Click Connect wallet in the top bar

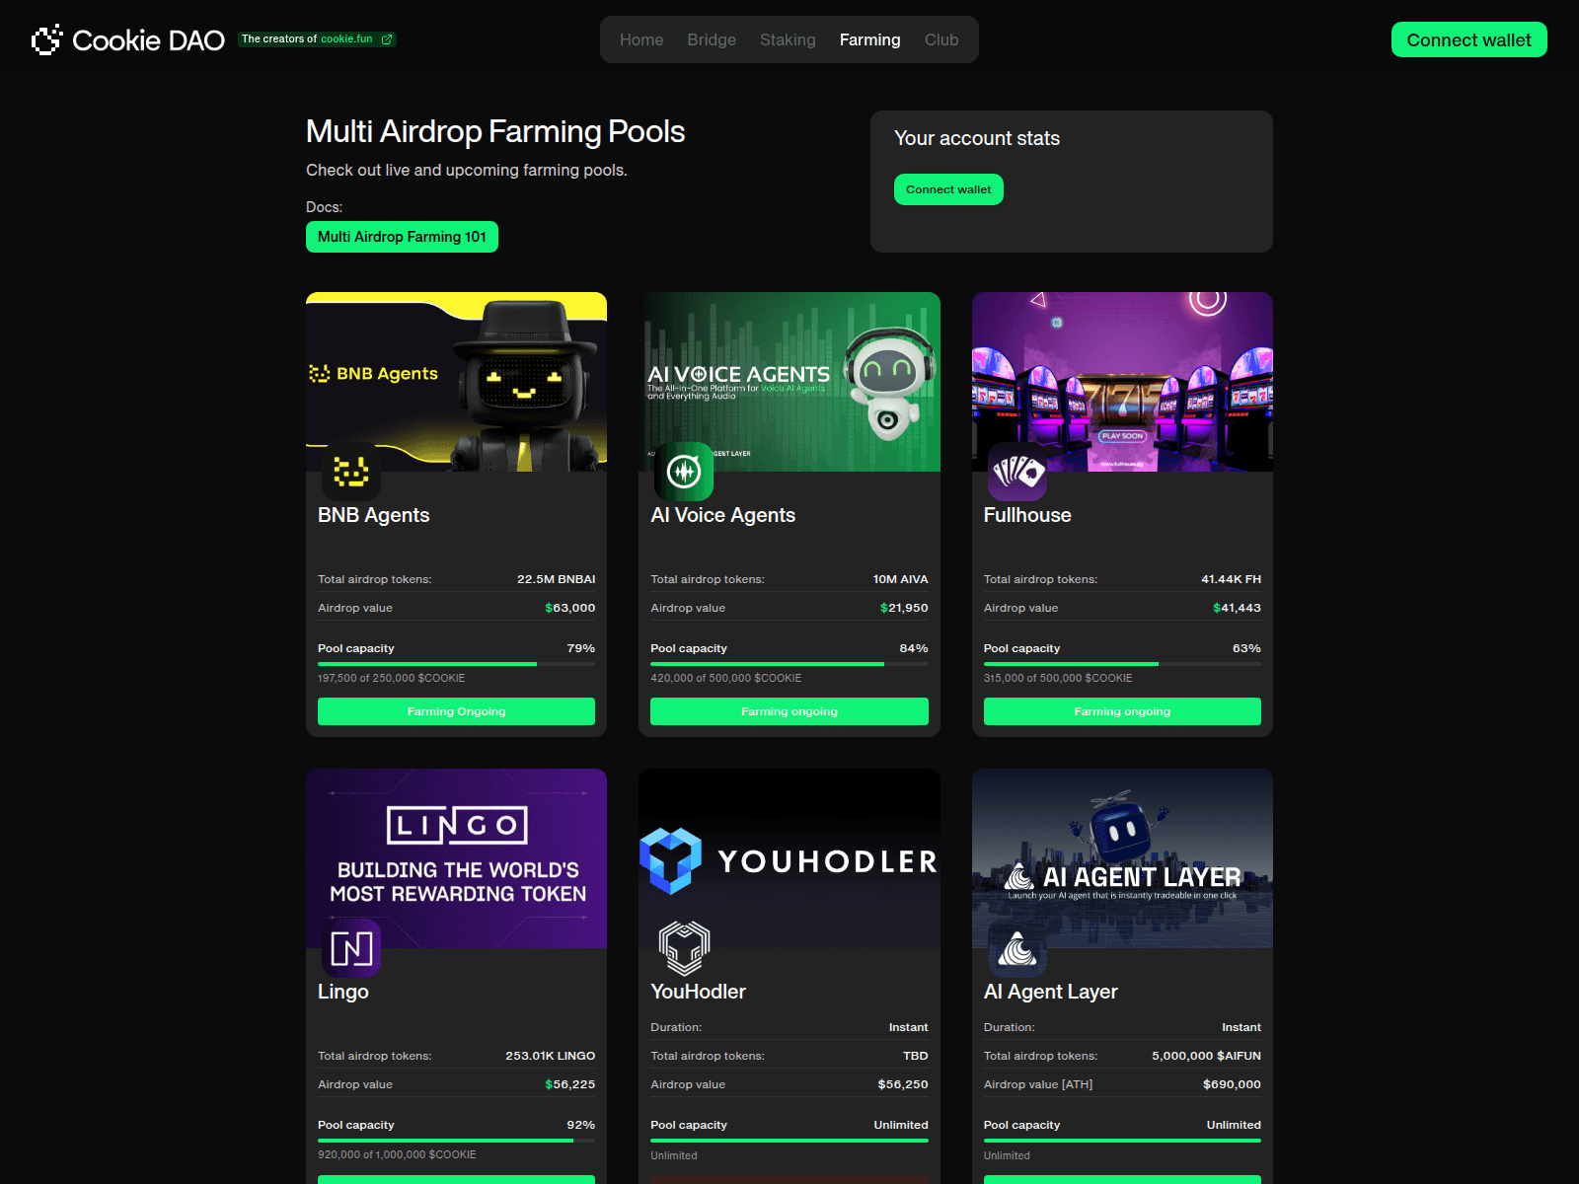coord(1468,39)
